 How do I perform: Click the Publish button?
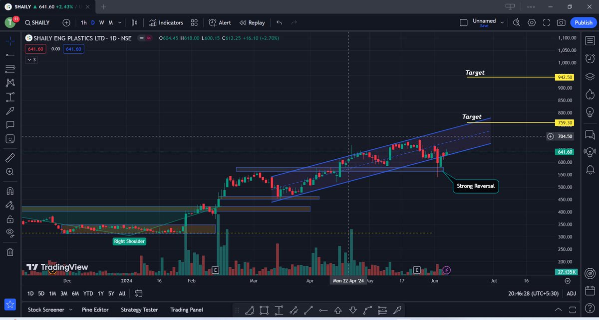click(x=584, y=22)
